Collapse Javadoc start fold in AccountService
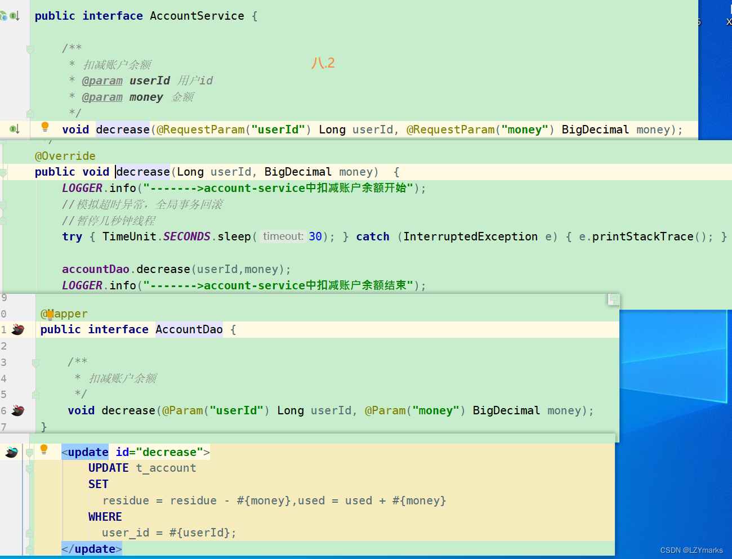This screenshot has width=732, height=559. (x=30, y=49)
